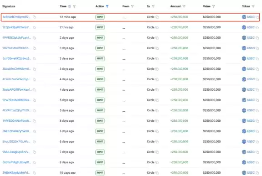
Task: Click Circle recipient in 12 mins ago row
Action: pyautogui.click(x=150, y=17)
